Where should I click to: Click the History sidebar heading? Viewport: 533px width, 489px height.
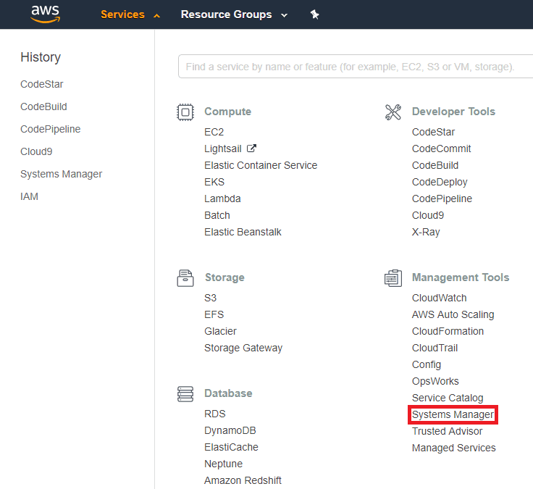(41, 57)
